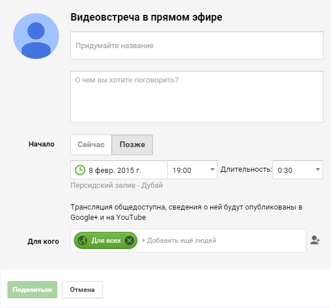
Task: Open the 0:30 duration dropdown
Action: (x=298, y=169)
